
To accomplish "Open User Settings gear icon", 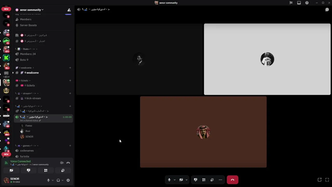I will click(68, 180).
